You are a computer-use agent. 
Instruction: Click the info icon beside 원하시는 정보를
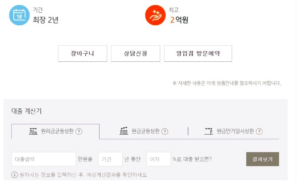click(15, 175)
